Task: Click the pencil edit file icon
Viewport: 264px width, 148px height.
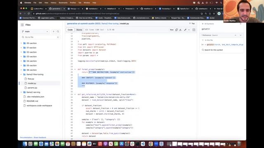Action: coord(185,30)
